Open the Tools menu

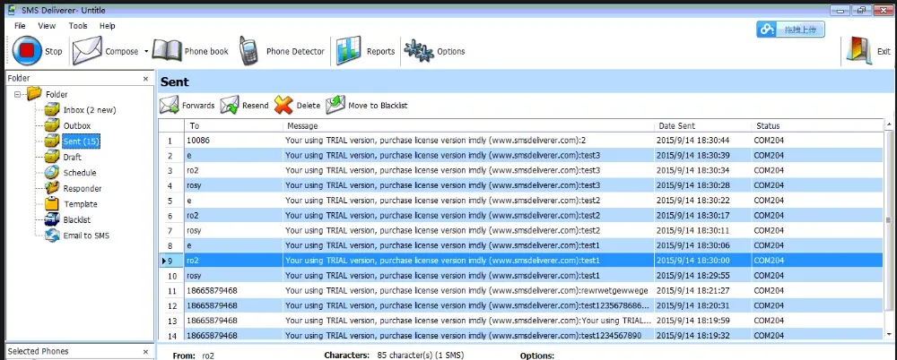point(78,26)
